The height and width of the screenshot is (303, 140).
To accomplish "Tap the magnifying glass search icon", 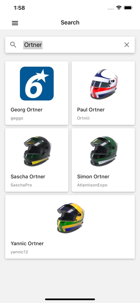I will click(13, 45).
